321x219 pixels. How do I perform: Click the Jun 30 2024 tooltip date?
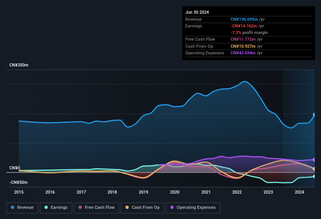click(x=197, y=12)
